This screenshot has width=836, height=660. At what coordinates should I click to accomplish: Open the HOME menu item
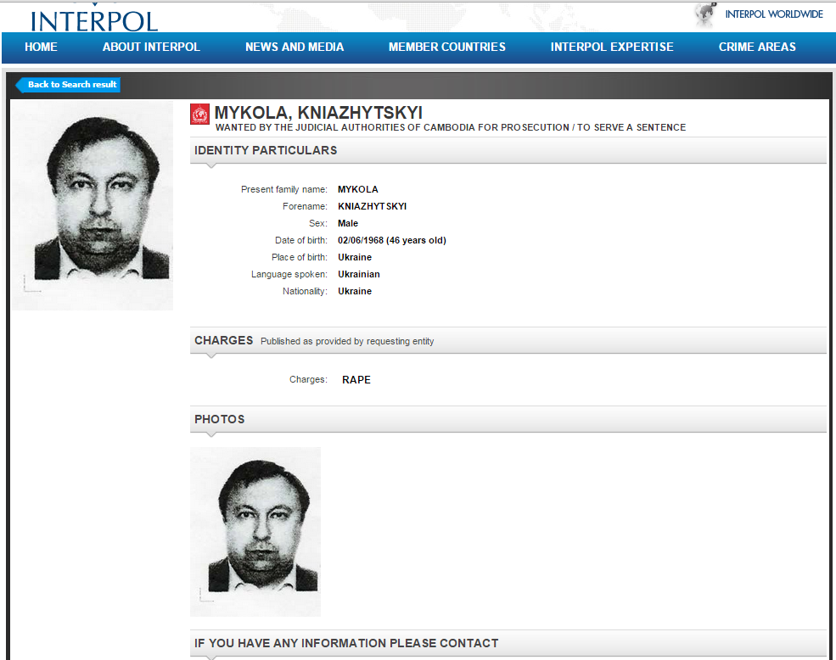(41, 48)
